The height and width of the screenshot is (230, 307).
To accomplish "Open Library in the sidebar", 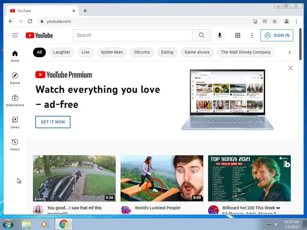I will tap(15, 122).
